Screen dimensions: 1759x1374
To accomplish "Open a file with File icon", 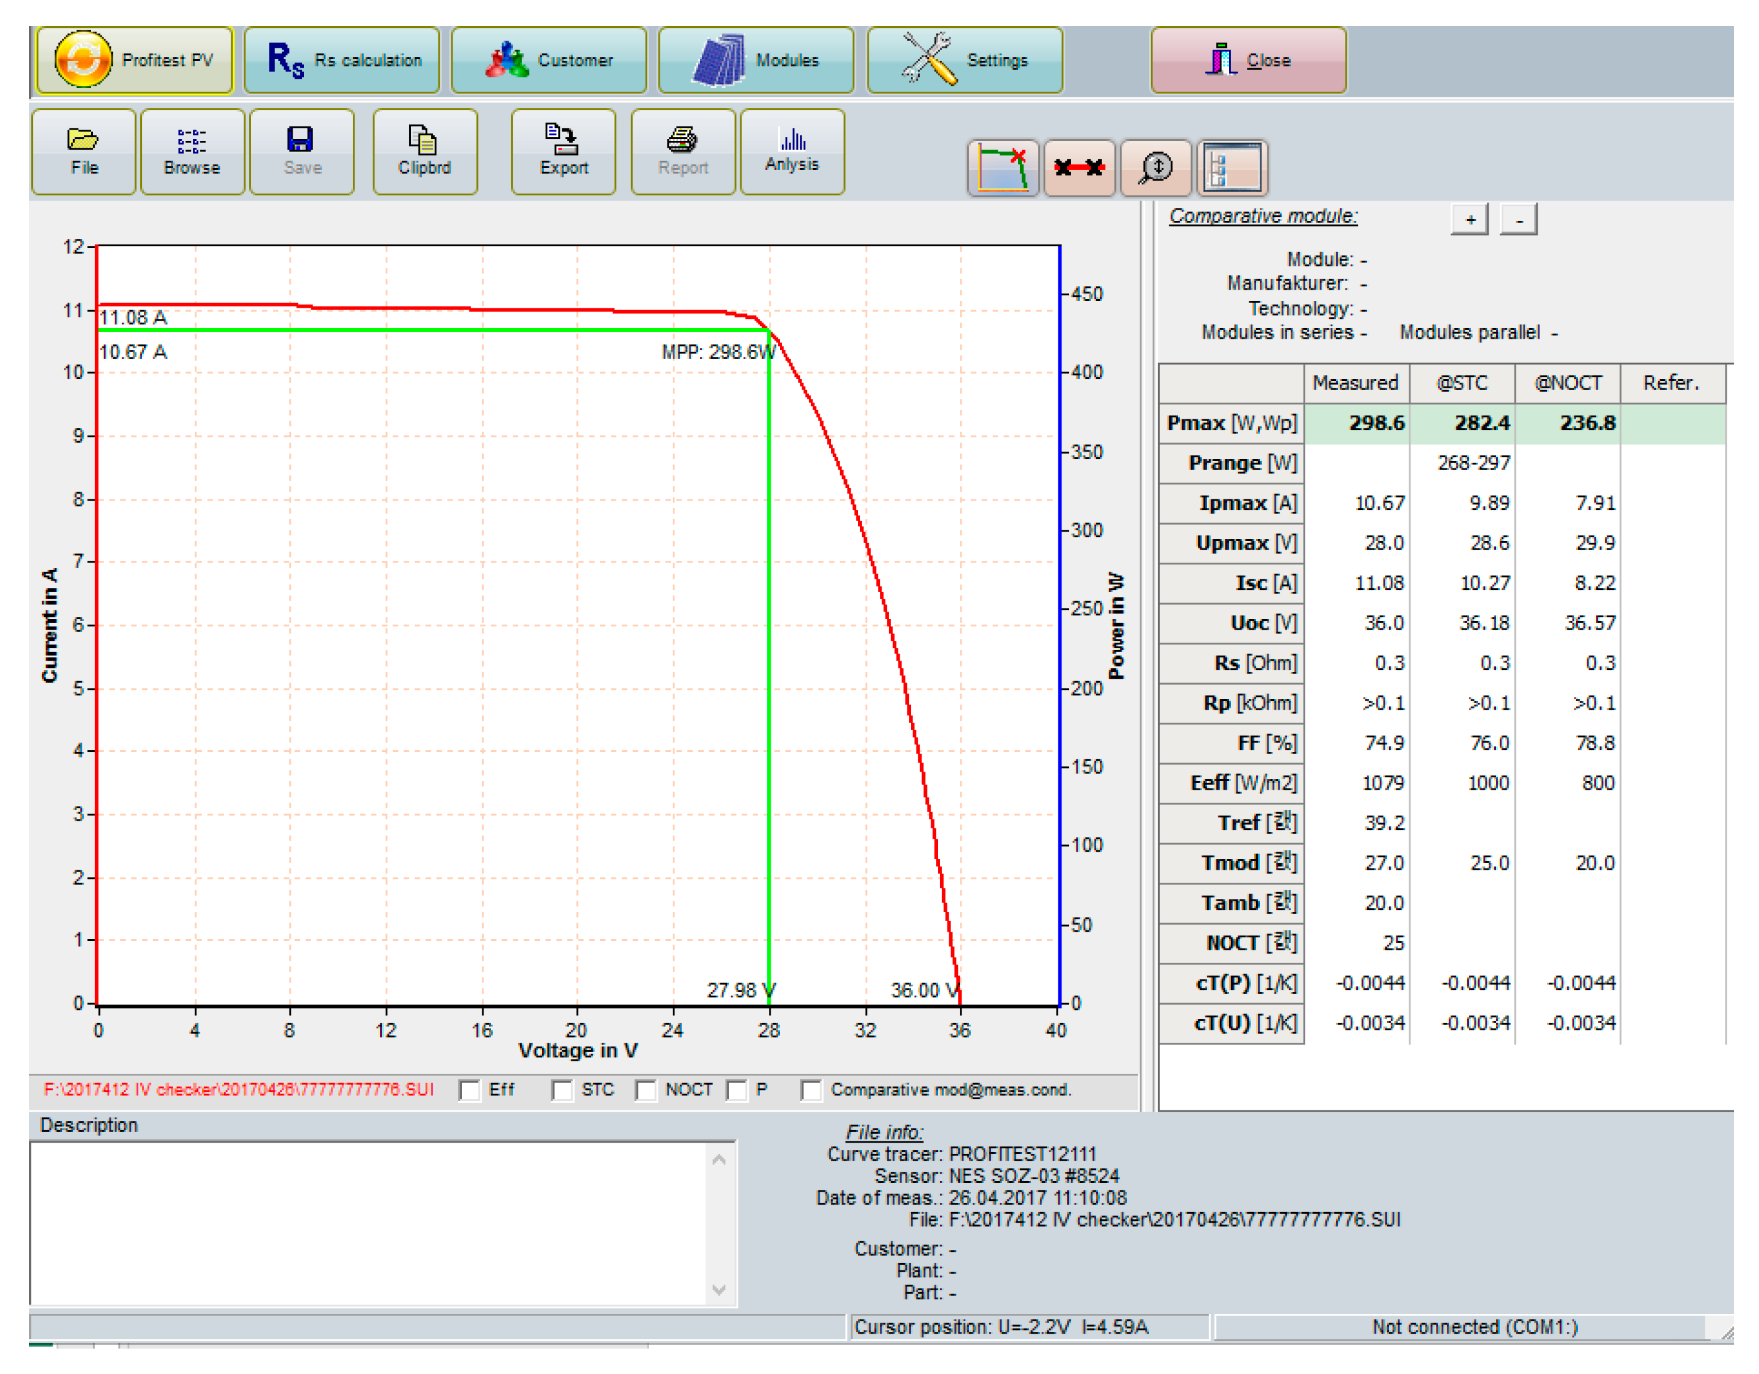I will point(84,151).
